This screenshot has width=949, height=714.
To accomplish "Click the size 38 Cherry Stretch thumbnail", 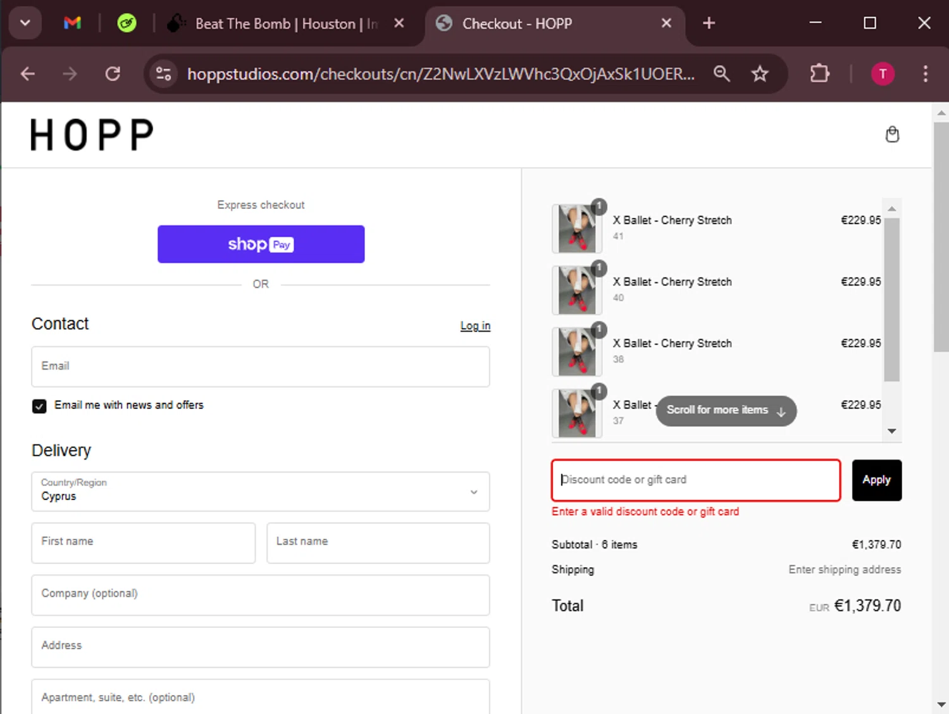I will coord(577,351).
